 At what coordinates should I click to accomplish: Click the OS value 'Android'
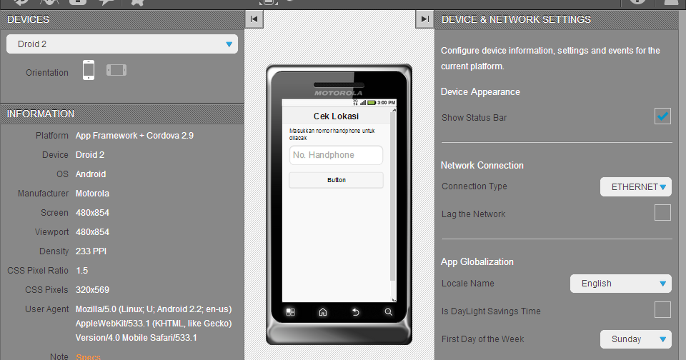point(91,174)
